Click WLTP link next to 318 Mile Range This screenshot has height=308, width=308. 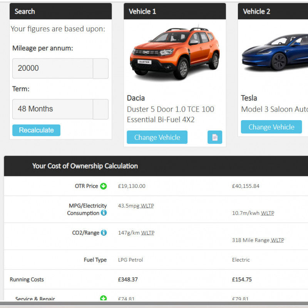point(277,240)
